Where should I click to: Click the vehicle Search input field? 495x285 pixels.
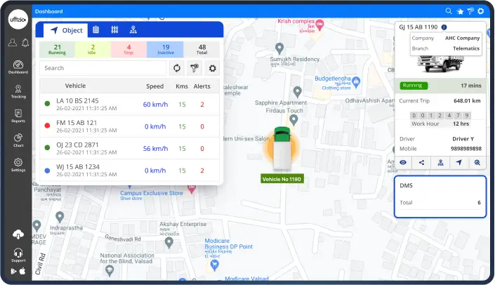tap(103, 68)
